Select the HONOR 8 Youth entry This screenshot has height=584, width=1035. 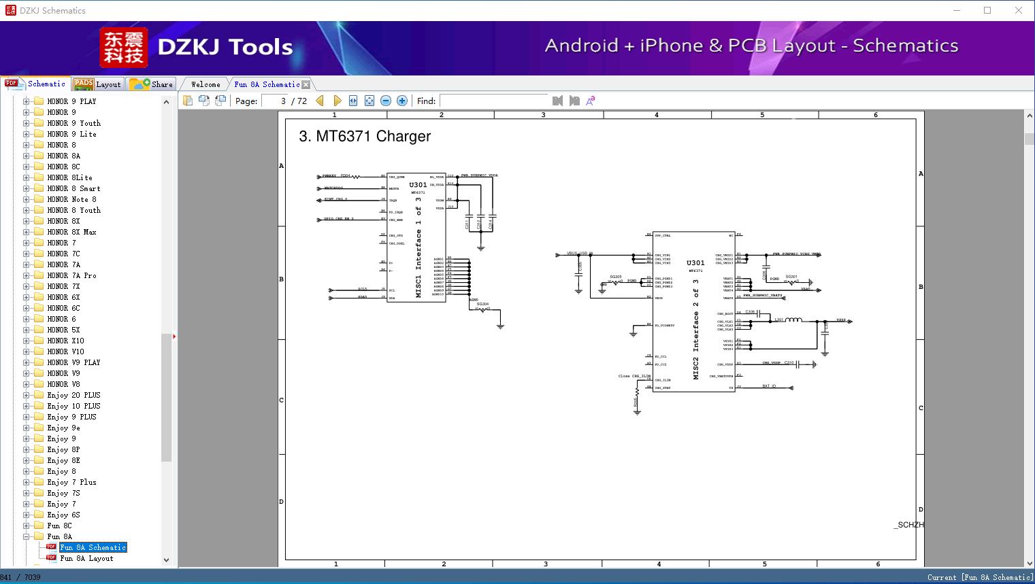click(73, 210)
